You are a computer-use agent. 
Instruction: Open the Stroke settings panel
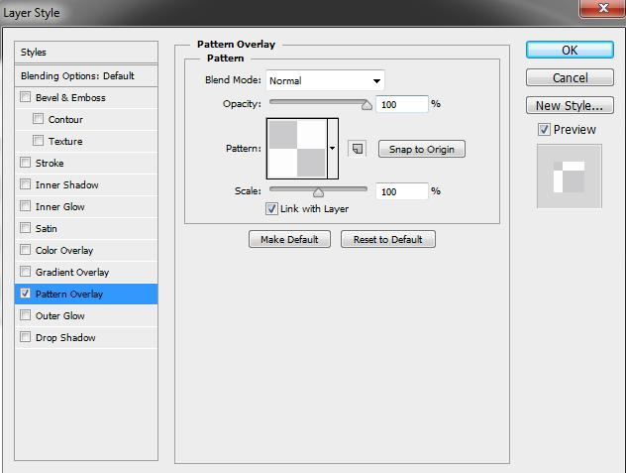point(50,164)
